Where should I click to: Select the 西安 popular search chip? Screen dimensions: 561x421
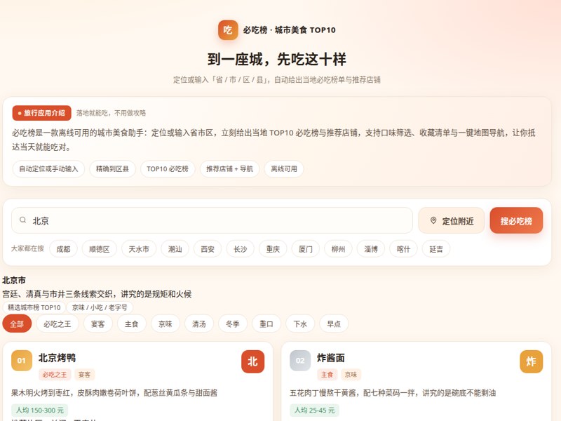click(208, 249)
